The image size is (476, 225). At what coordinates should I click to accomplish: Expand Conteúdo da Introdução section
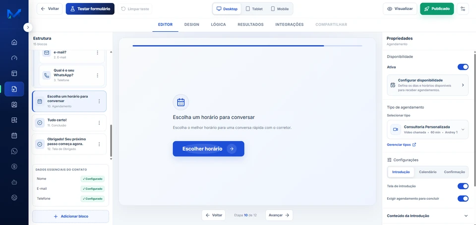(x=427, y=216)
